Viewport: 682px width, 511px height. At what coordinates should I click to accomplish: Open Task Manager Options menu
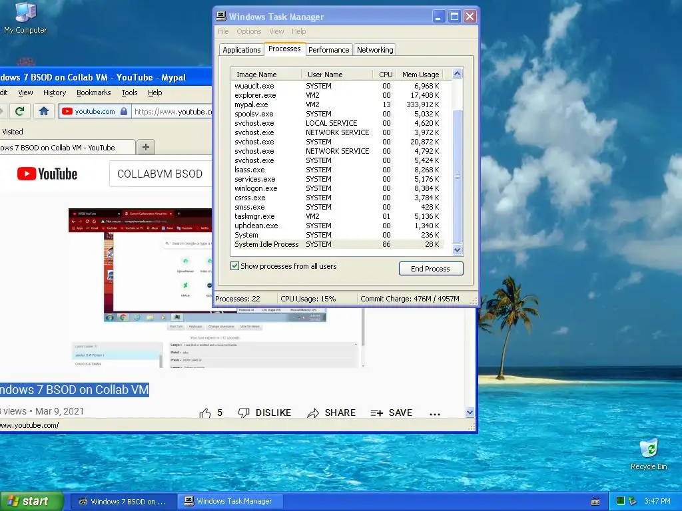[249, 31]
